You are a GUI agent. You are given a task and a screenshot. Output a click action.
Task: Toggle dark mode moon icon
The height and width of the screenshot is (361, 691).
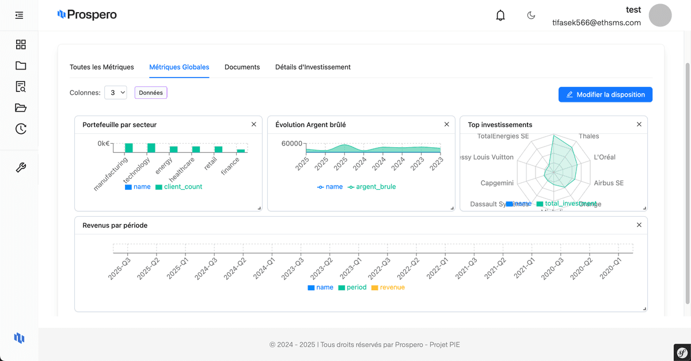[531, 16]
